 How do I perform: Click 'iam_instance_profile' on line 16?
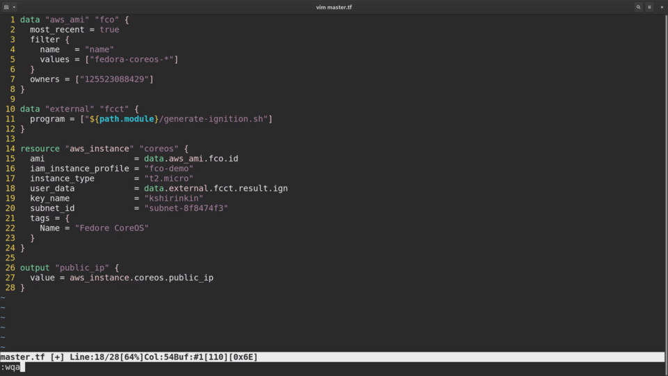pos(79,169)
